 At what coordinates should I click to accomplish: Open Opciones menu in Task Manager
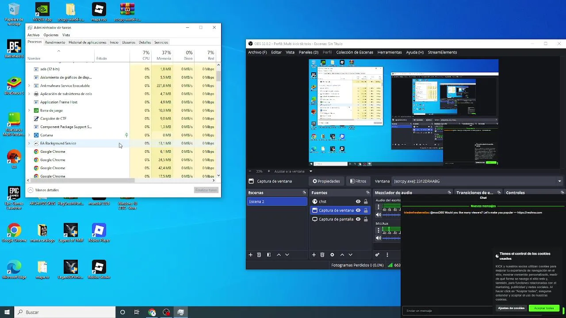pos(51,35)
